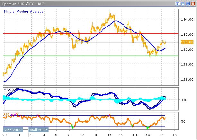Viewport: 197px width, 140px height.
Task: Click the RSI indicator label
Action: 6,114
